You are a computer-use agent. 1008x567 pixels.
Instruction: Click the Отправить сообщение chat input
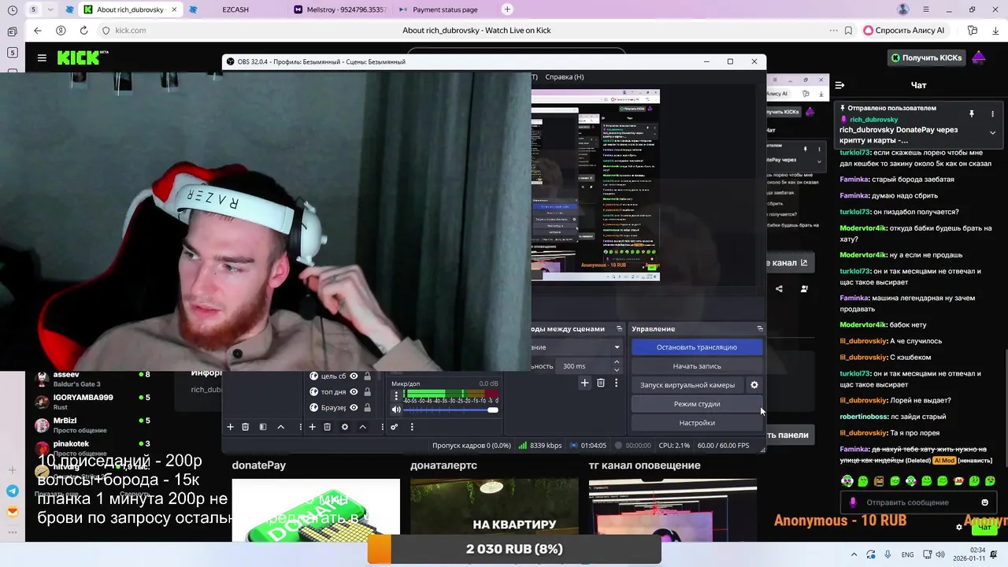pos(917,502)
